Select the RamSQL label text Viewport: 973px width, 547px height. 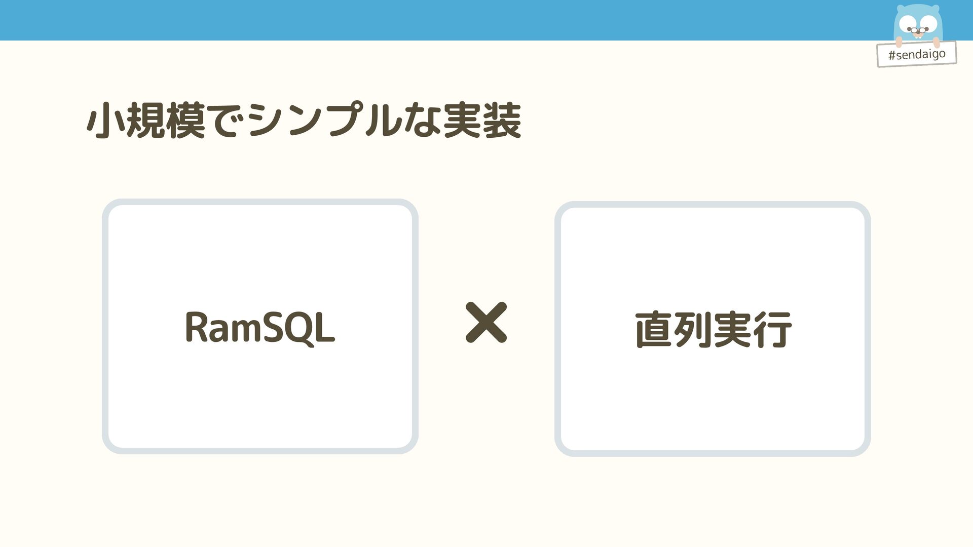click(259, 328)
